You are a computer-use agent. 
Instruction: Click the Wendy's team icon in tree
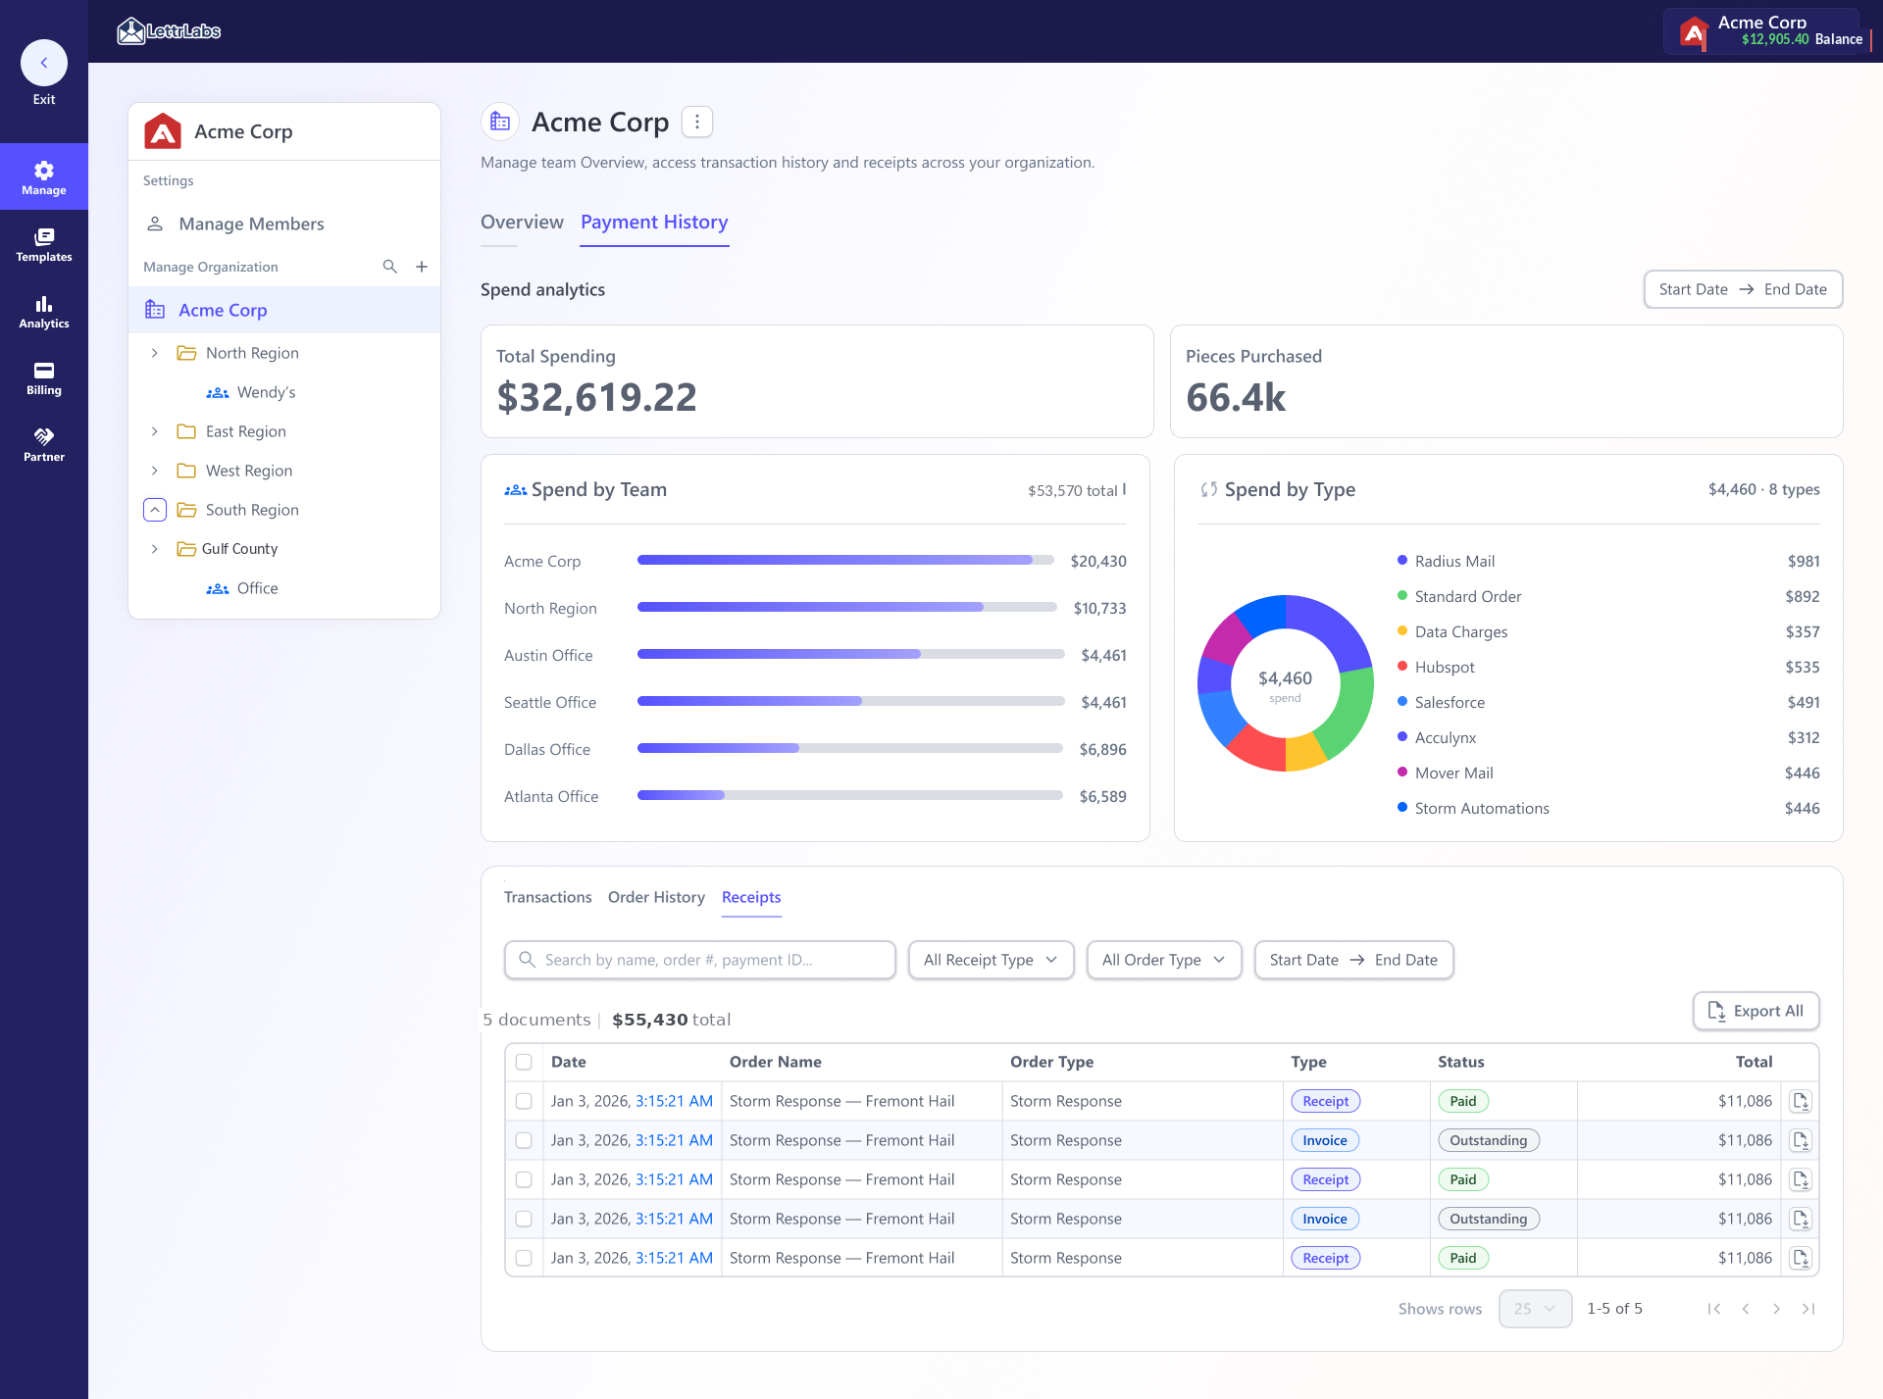tap(218, 392)
